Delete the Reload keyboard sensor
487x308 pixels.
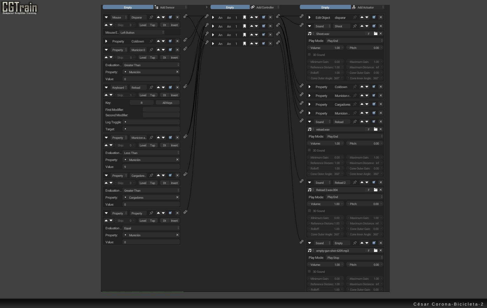(177, 87)
